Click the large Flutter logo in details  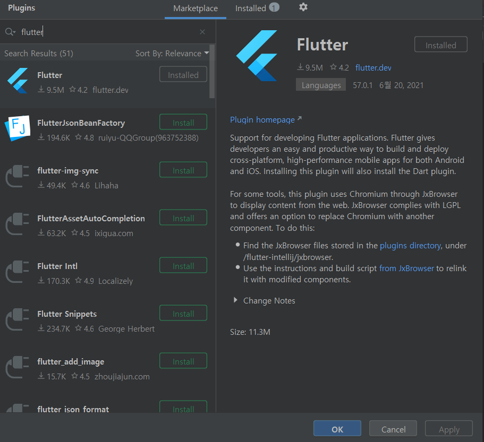click(257, 56)
